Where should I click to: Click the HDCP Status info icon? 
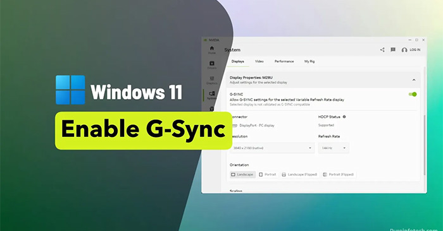344,117
